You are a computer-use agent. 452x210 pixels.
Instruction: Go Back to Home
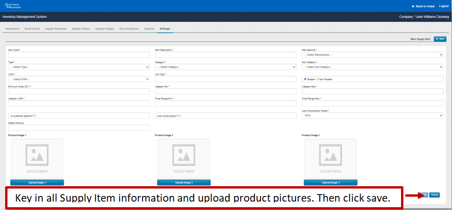pyautogui.click(x=423, y=6)
